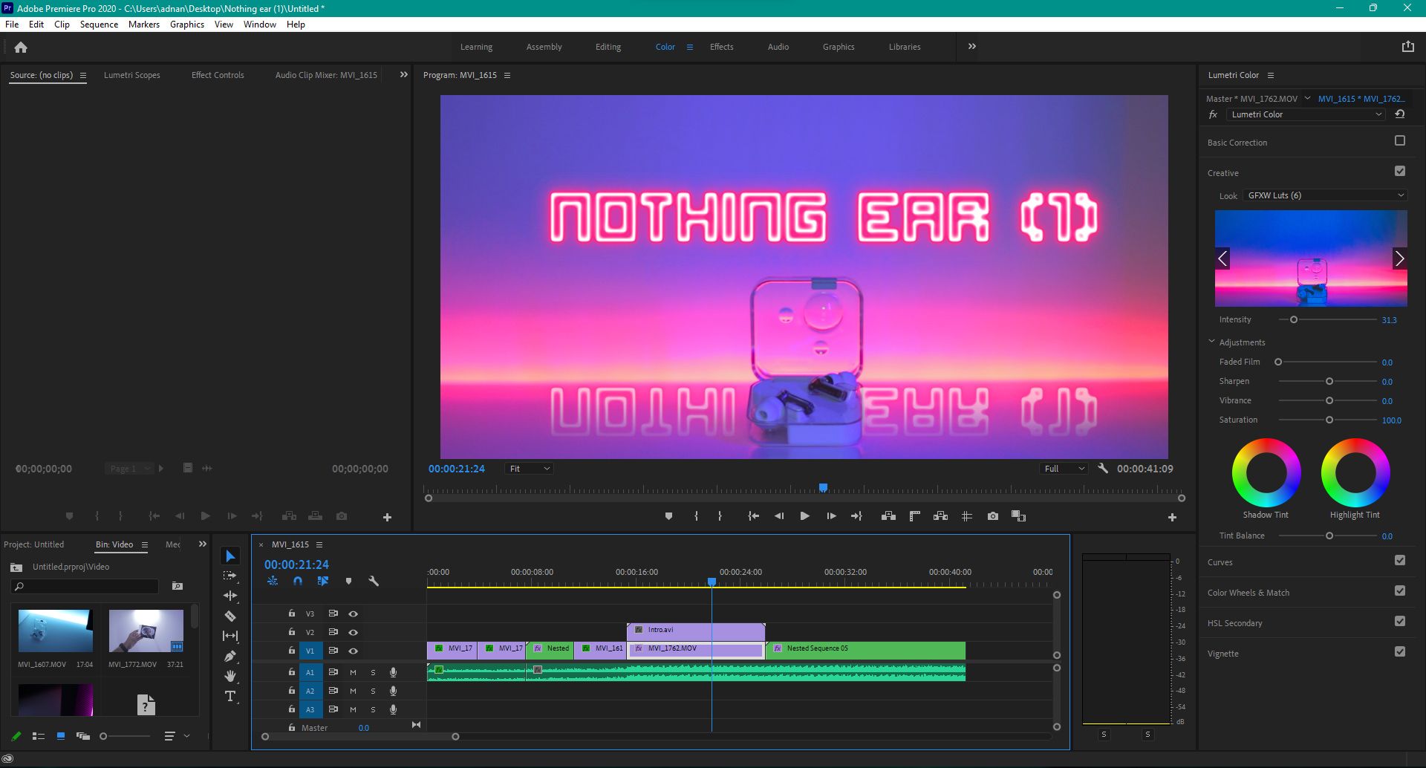Select the Razor tool

(230, 616)
